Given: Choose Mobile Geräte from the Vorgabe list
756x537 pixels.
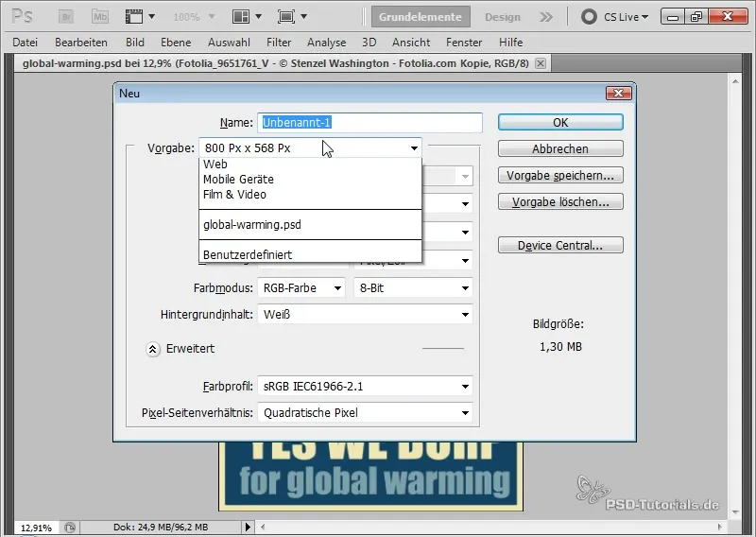Looking at the screenshot, I should coord(310,179).
